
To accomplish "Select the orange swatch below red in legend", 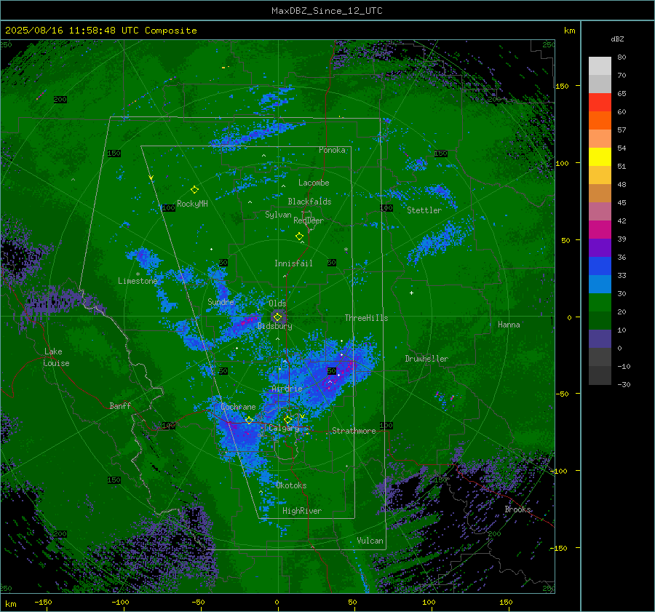I will [x=600, y=120].
